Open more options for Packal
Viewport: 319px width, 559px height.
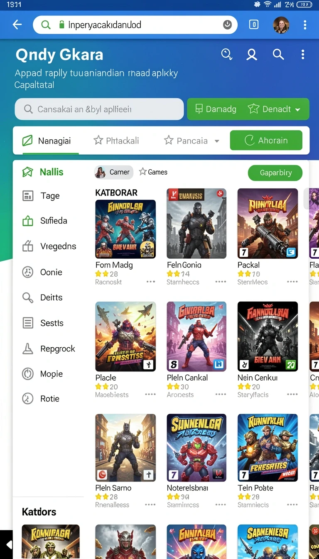tap(292, 282)
